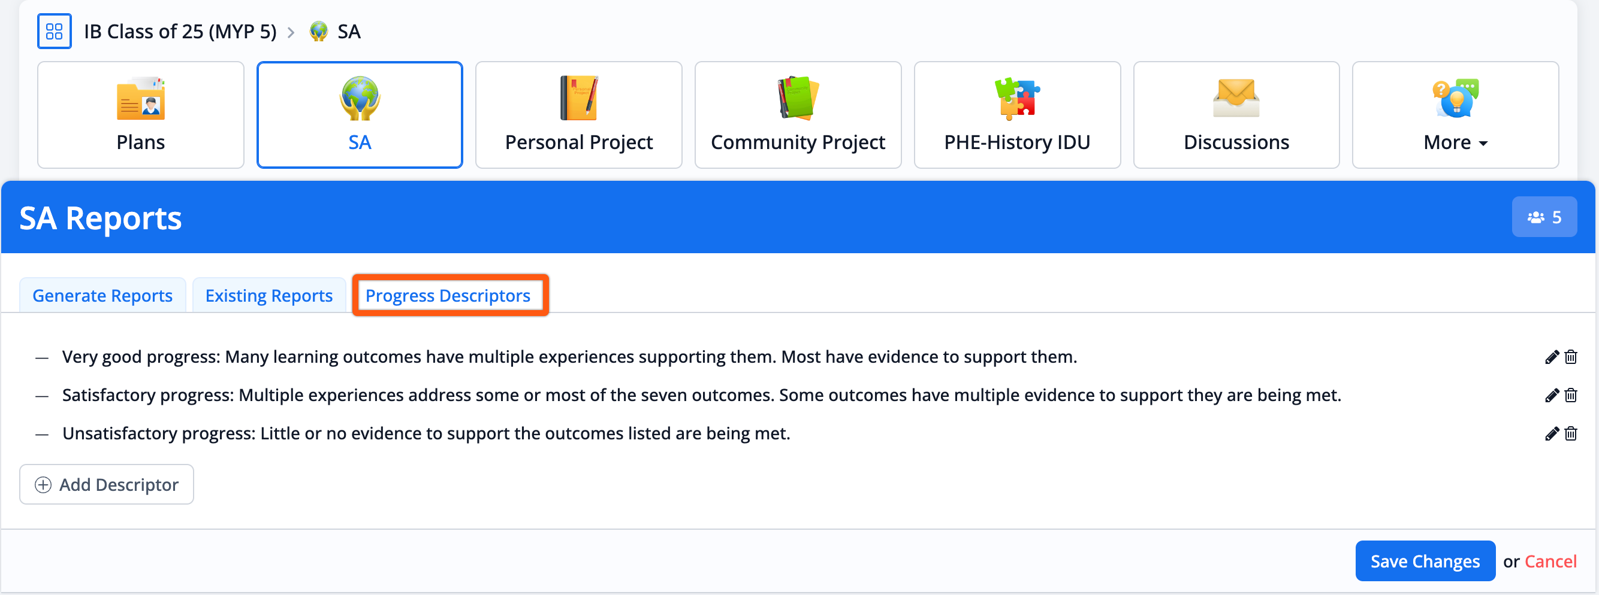Screen dimensions: 1599x595
Task: Delete the Very good progress descriptor
Action: pos(1570,357)
